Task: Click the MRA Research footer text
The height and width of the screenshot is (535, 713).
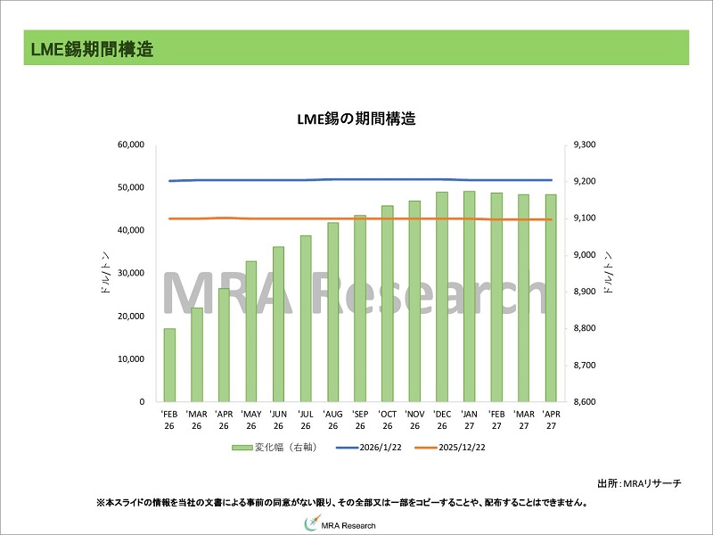Action: pyautogui.click(x=348, y=525)
